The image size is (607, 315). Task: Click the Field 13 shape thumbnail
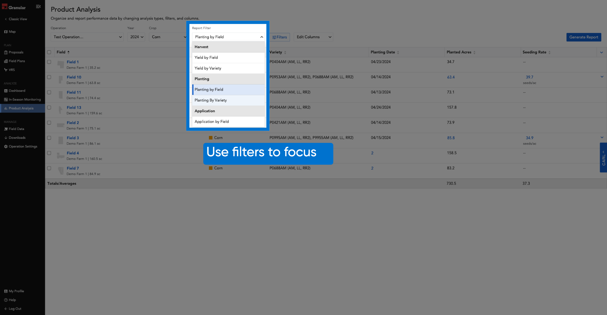(x=60, y=110)
